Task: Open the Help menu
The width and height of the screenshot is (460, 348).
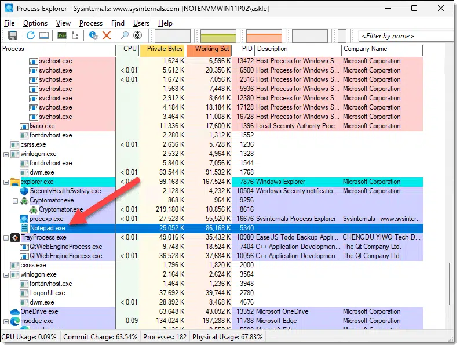Action: 165,23
